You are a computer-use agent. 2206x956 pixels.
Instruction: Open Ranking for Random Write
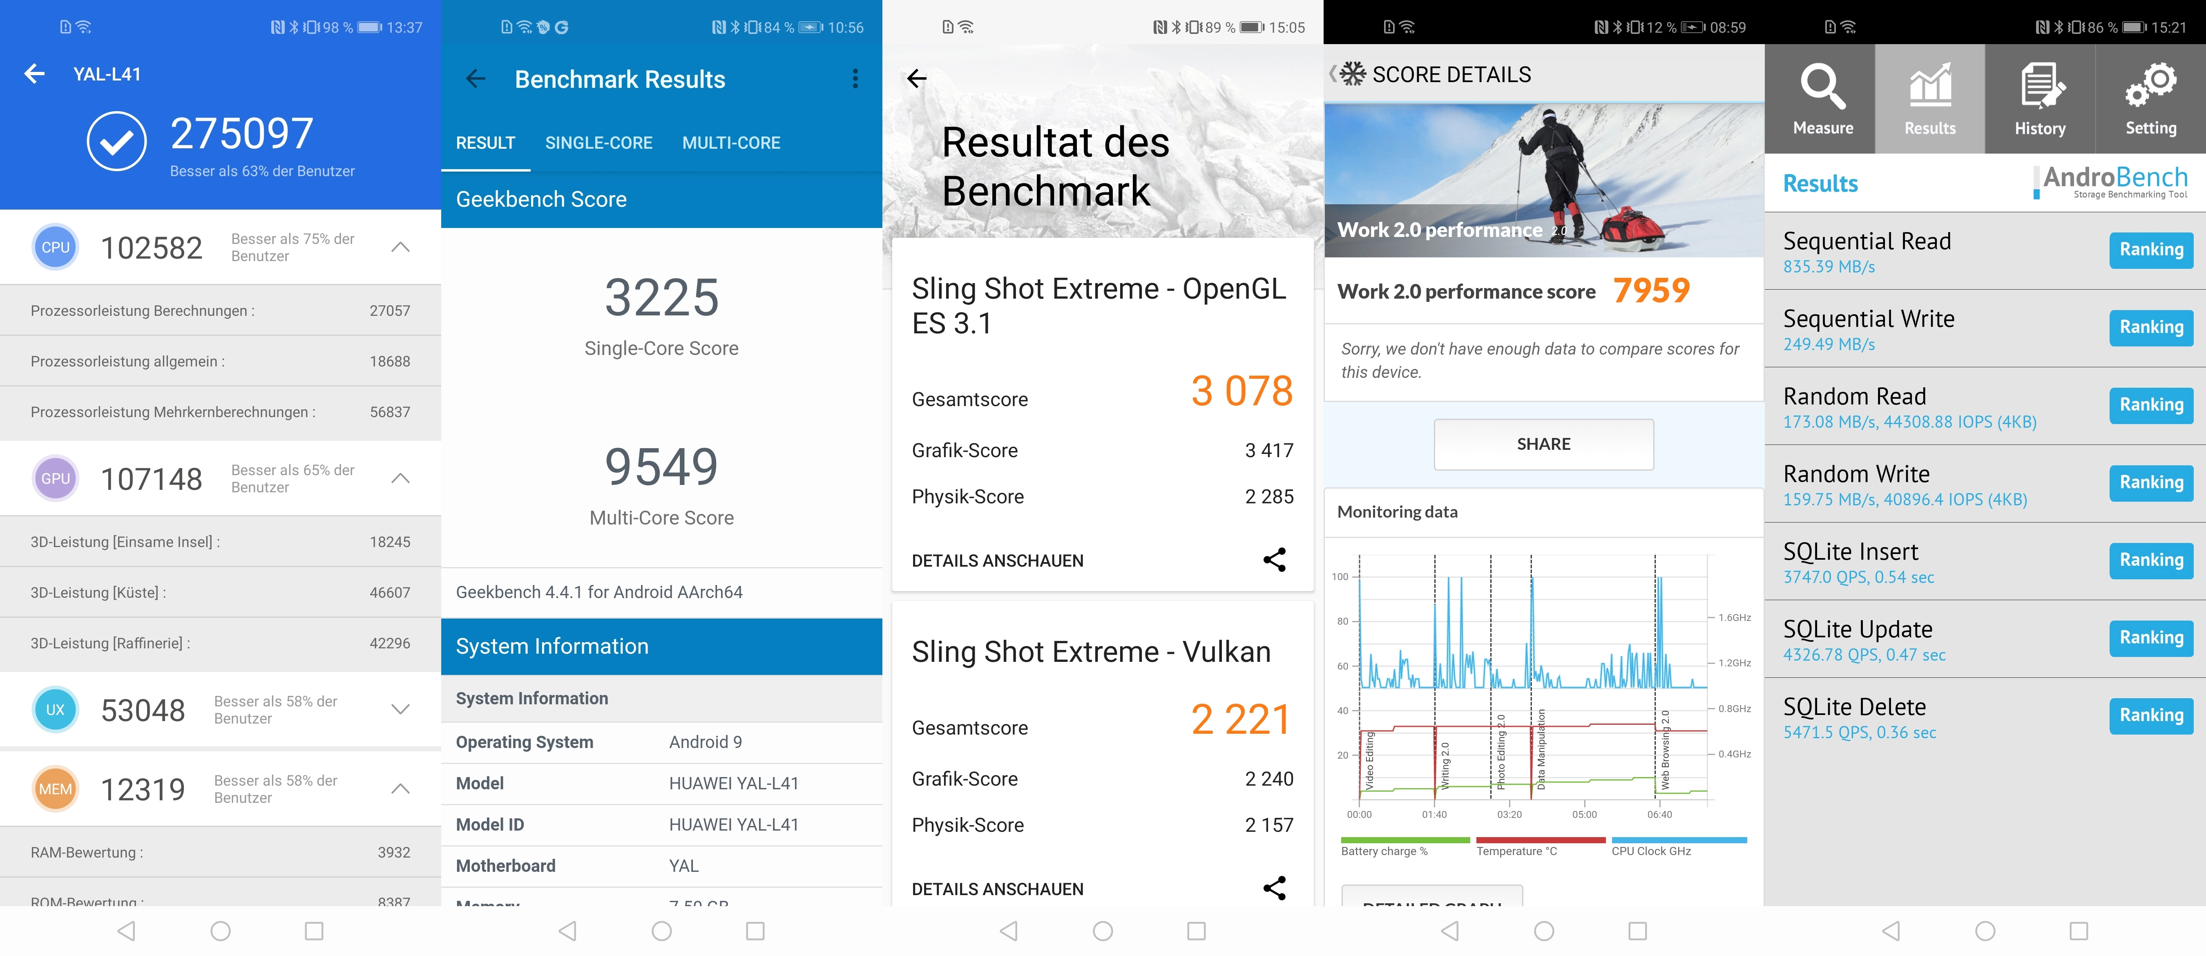2151,483
